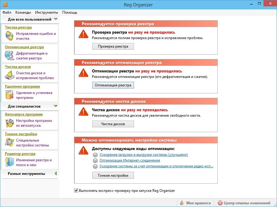
Task: Select Очистка дисков и исправление проблем text
Action: pyautogui.click(x=35, y=75)
